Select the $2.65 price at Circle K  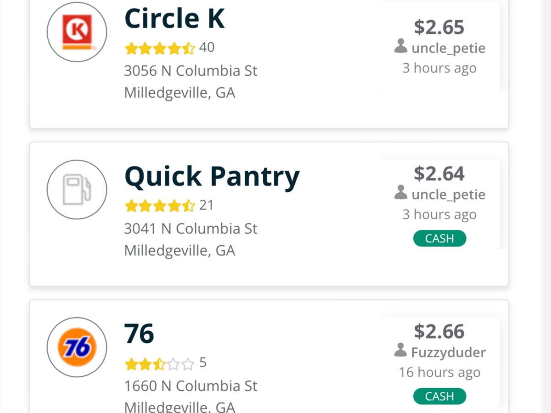(x=439, y=27)
